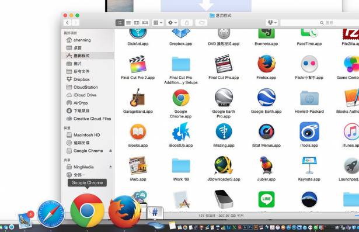Viewport: 359px width, 232px height.
Task: Select Jubler.app parrot icon
Action: (266, 165)
